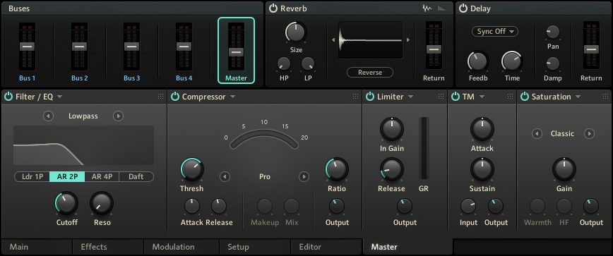Select the AR 4P filter model

(x=102, y=177)
